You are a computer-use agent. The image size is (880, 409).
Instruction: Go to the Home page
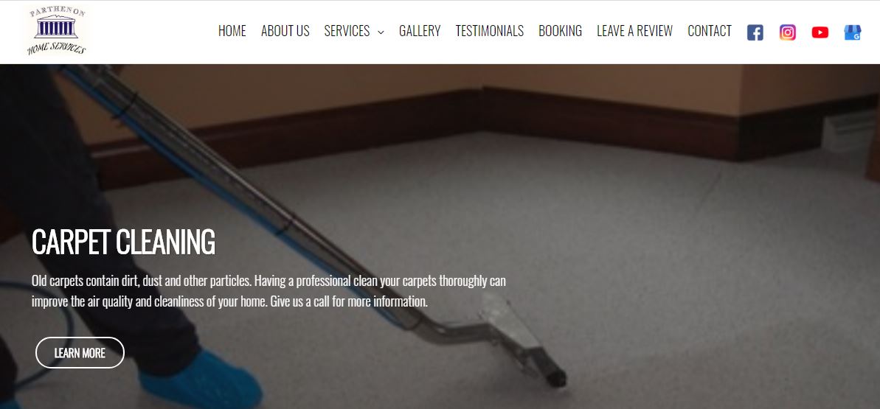point(232,31)
